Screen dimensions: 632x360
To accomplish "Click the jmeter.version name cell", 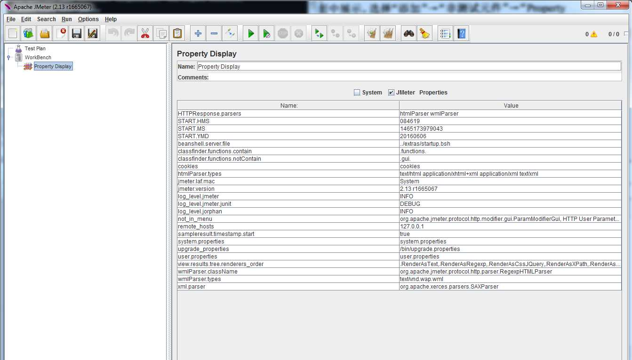I will pyautogui.click(x=288, y=189).
